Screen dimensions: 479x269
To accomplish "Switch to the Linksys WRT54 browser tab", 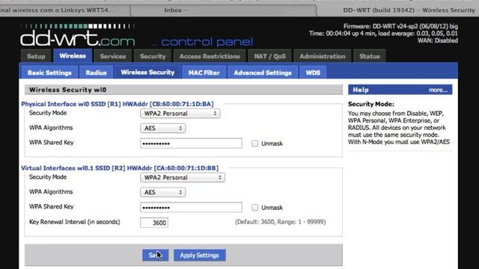I will (64, 10).
